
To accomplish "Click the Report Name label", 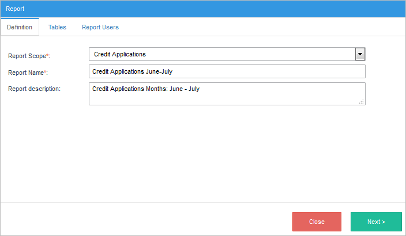I will tap(28, 73).
